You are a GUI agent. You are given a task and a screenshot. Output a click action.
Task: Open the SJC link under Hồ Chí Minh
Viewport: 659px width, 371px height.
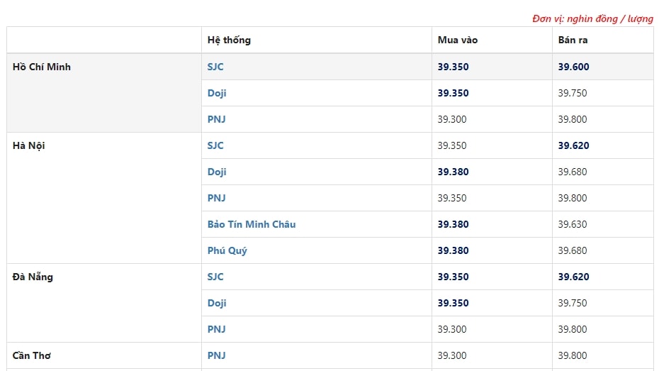coord(215,67)
